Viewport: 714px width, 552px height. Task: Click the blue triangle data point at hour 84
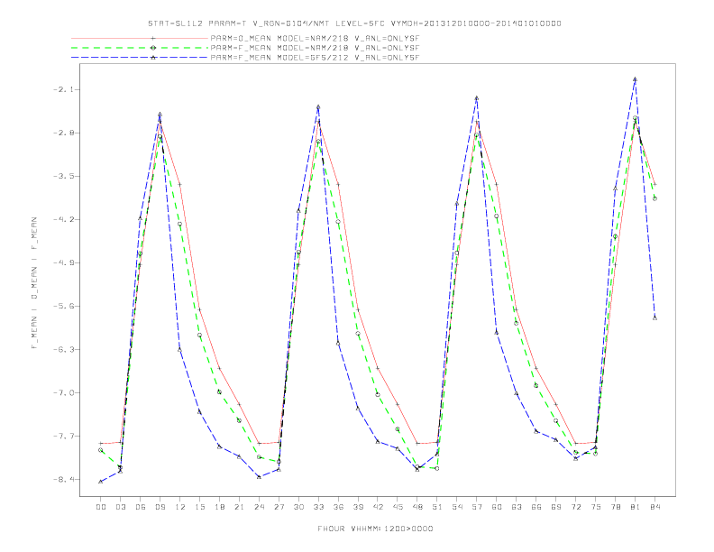[654, 317]
